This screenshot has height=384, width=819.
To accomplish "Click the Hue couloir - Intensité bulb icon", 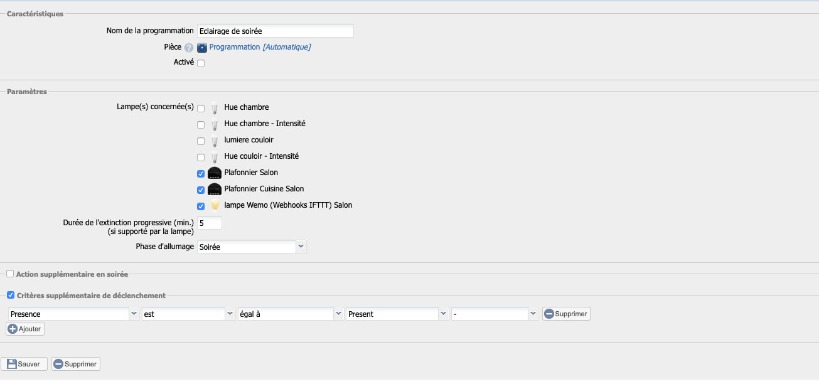I will (215, 157).
